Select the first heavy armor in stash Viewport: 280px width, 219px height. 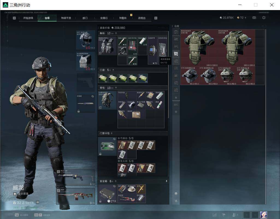tap(199, 48)
